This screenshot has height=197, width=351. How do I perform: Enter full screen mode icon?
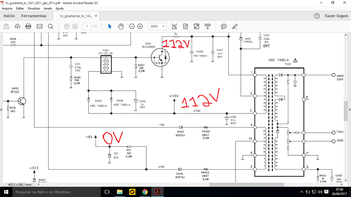click(196, 26)
